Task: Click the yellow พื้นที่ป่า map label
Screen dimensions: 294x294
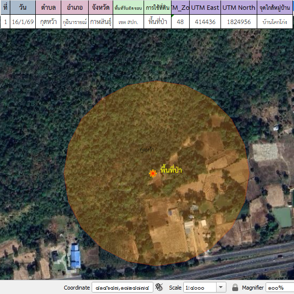Action: [171, 170]
